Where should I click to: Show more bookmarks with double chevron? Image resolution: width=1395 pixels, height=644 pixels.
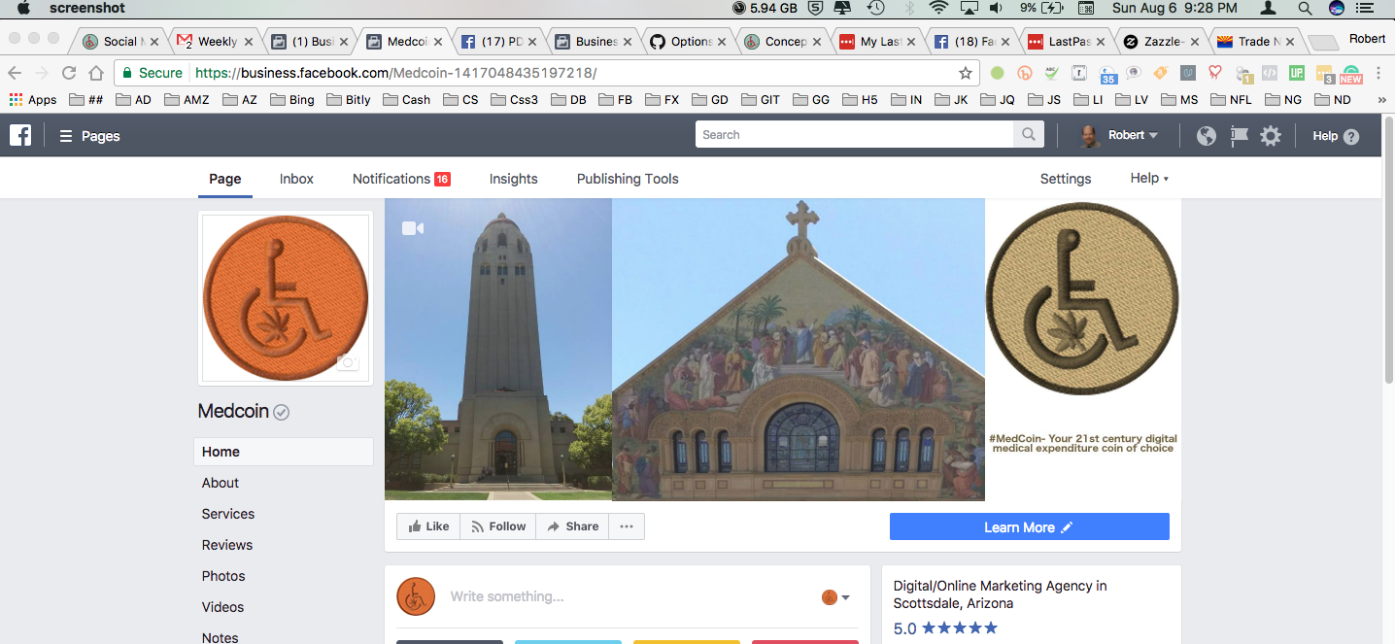coord(1381,100)
